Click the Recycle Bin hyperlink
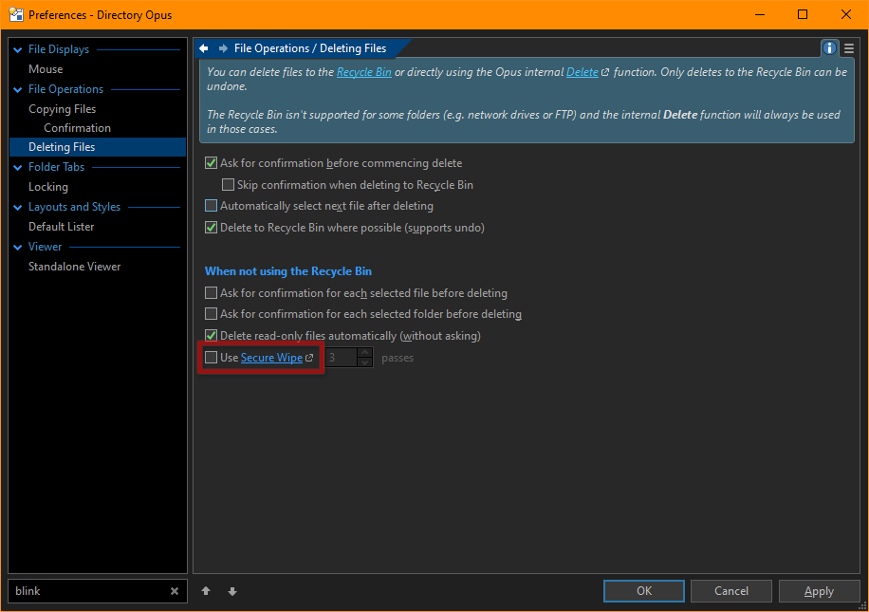Image resolution: width=869 pixels, height=612 pixels. [x=363, y=72]
